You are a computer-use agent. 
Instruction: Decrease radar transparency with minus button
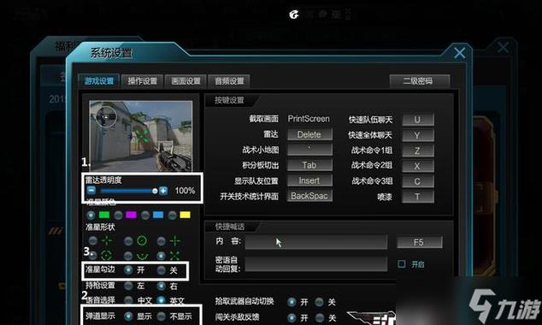pos(91,190)
